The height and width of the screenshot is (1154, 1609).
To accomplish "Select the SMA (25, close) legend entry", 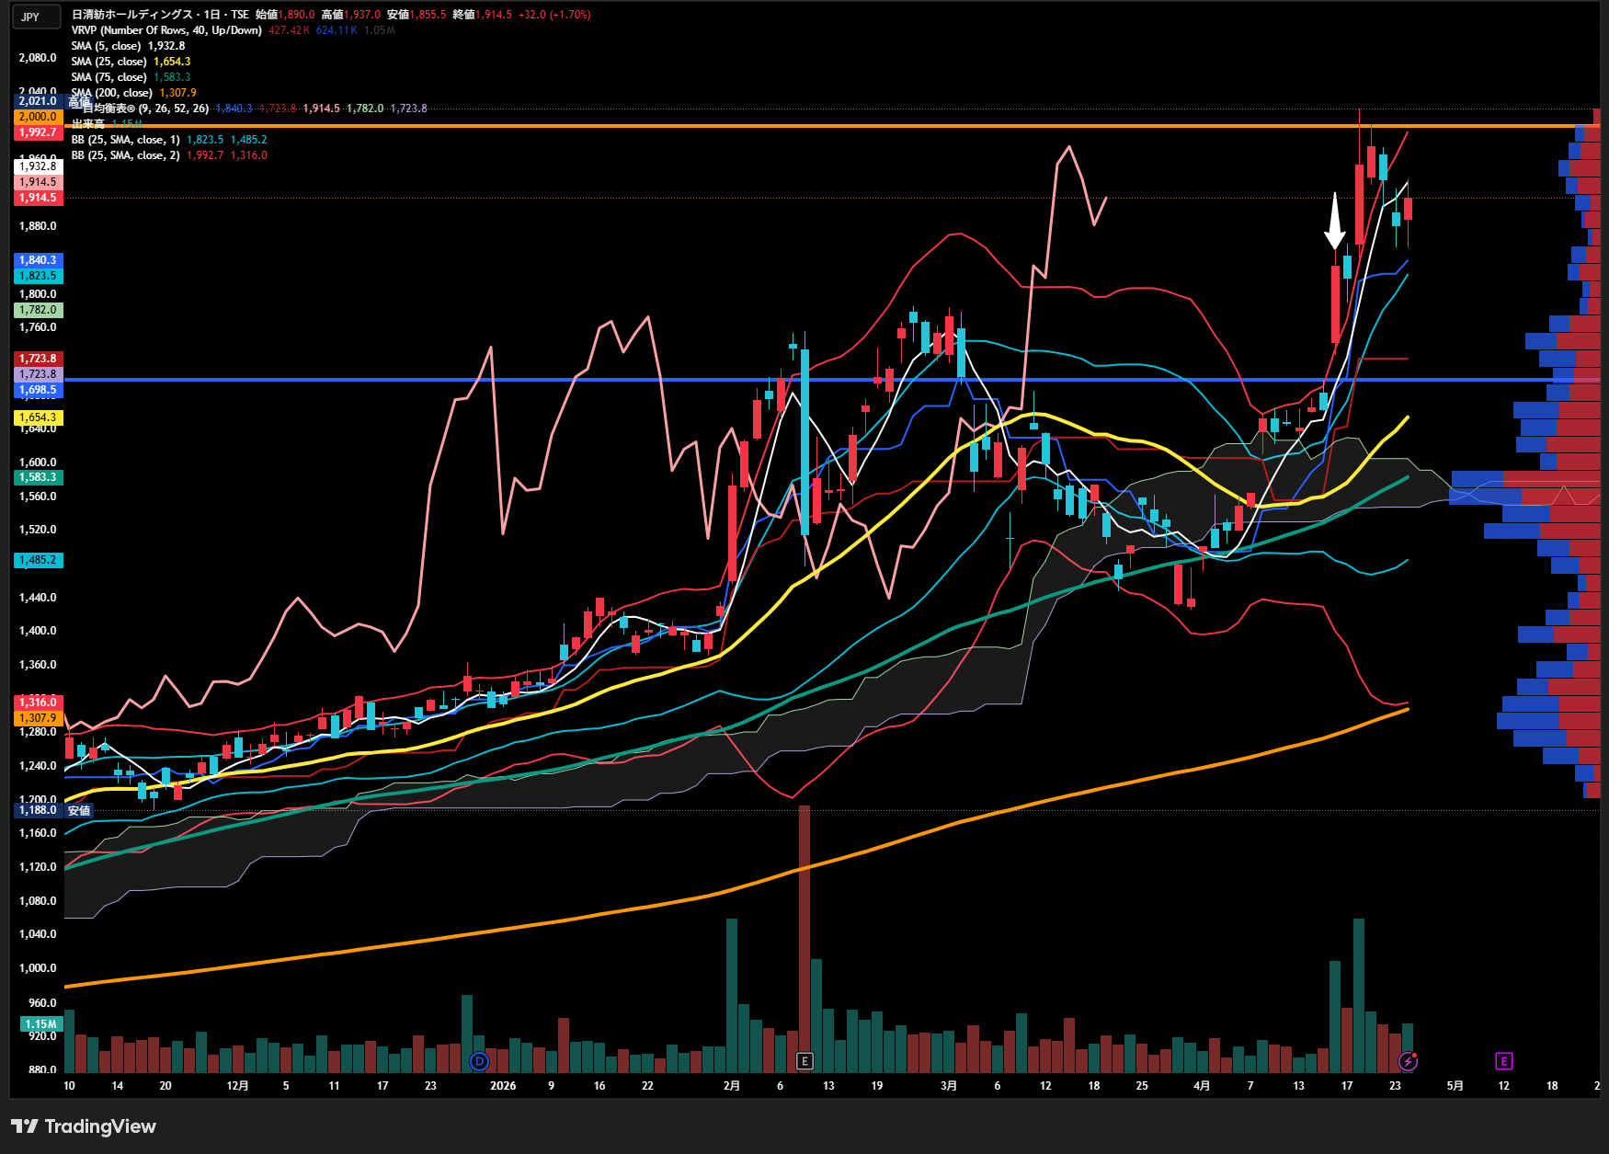I will pos(108,62).
